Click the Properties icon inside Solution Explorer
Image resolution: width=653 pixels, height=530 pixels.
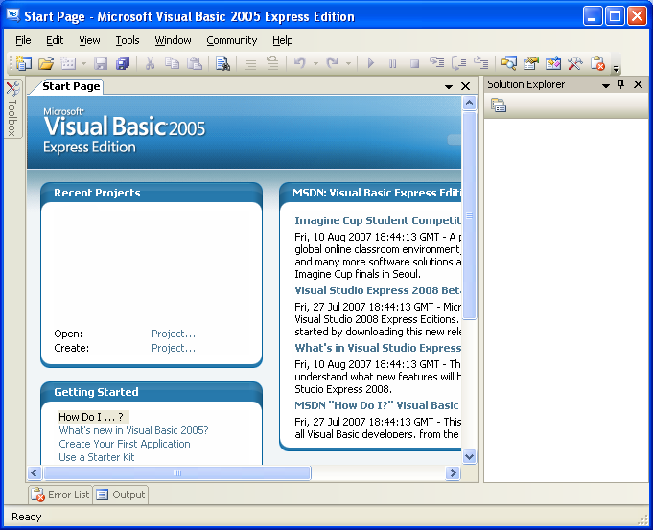point(499,105)
